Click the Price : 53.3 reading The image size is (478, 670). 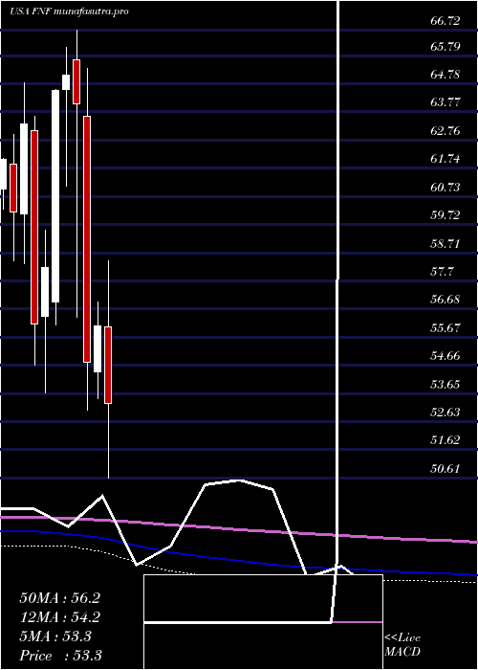(x=60, y=656)
